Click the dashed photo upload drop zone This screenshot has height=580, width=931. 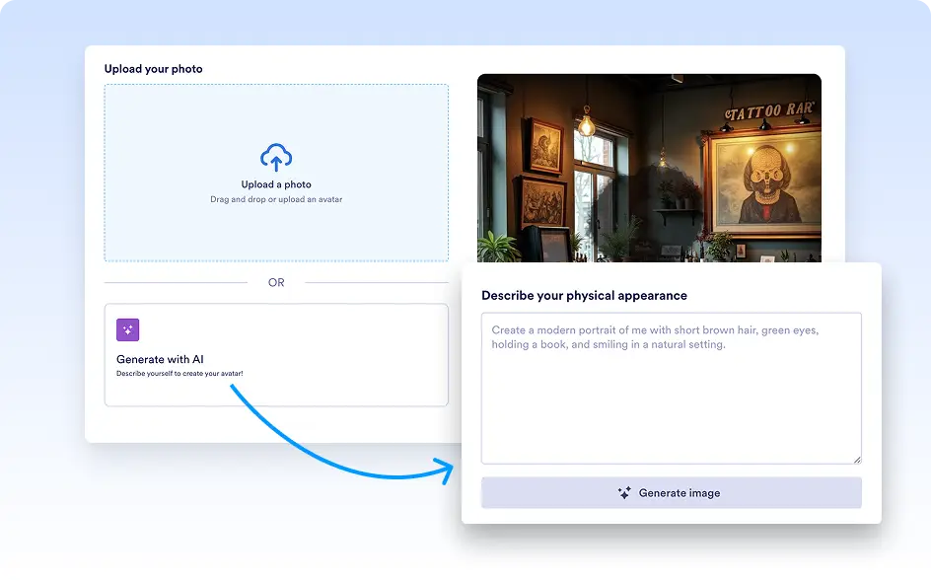coord(276,227)
